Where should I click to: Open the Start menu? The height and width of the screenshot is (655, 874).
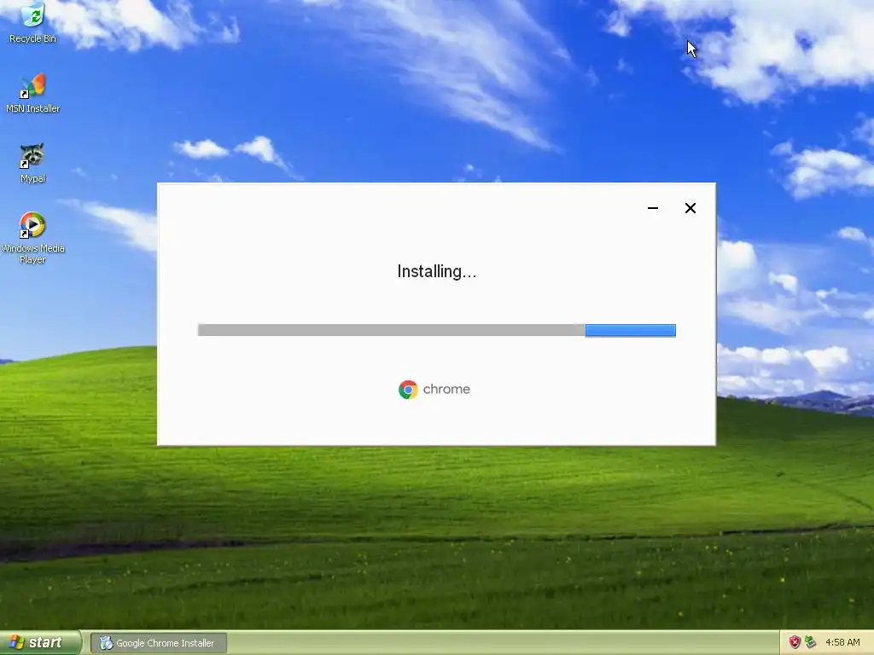(41, 642)
